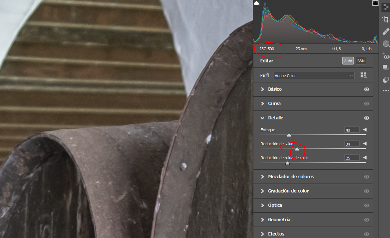Toggle visibility eye for Detalle panel

click(x=367, y=118)
